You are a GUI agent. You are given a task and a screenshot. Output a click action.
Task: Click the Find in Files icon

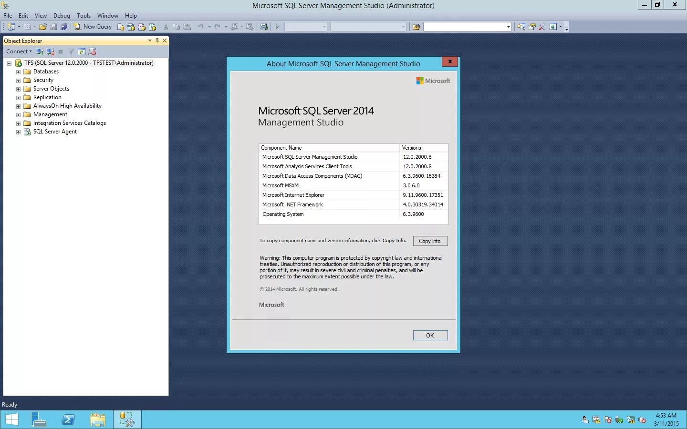click(x=416, y=27)
